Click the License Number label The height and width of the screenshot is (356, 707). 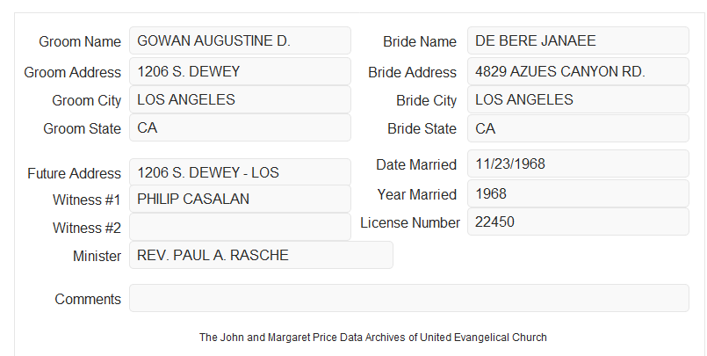[x=410, y=223]
